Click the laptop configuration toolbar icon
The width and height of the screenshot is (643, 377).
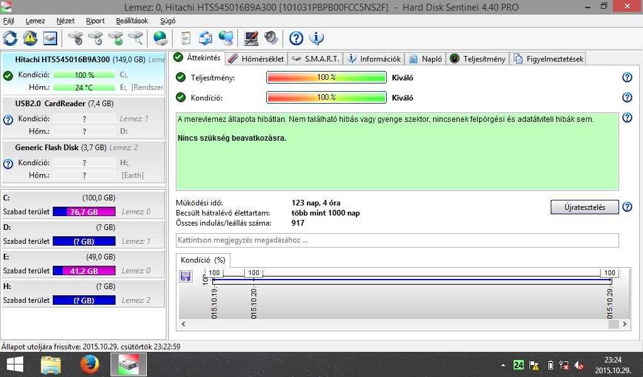point(251,38)
